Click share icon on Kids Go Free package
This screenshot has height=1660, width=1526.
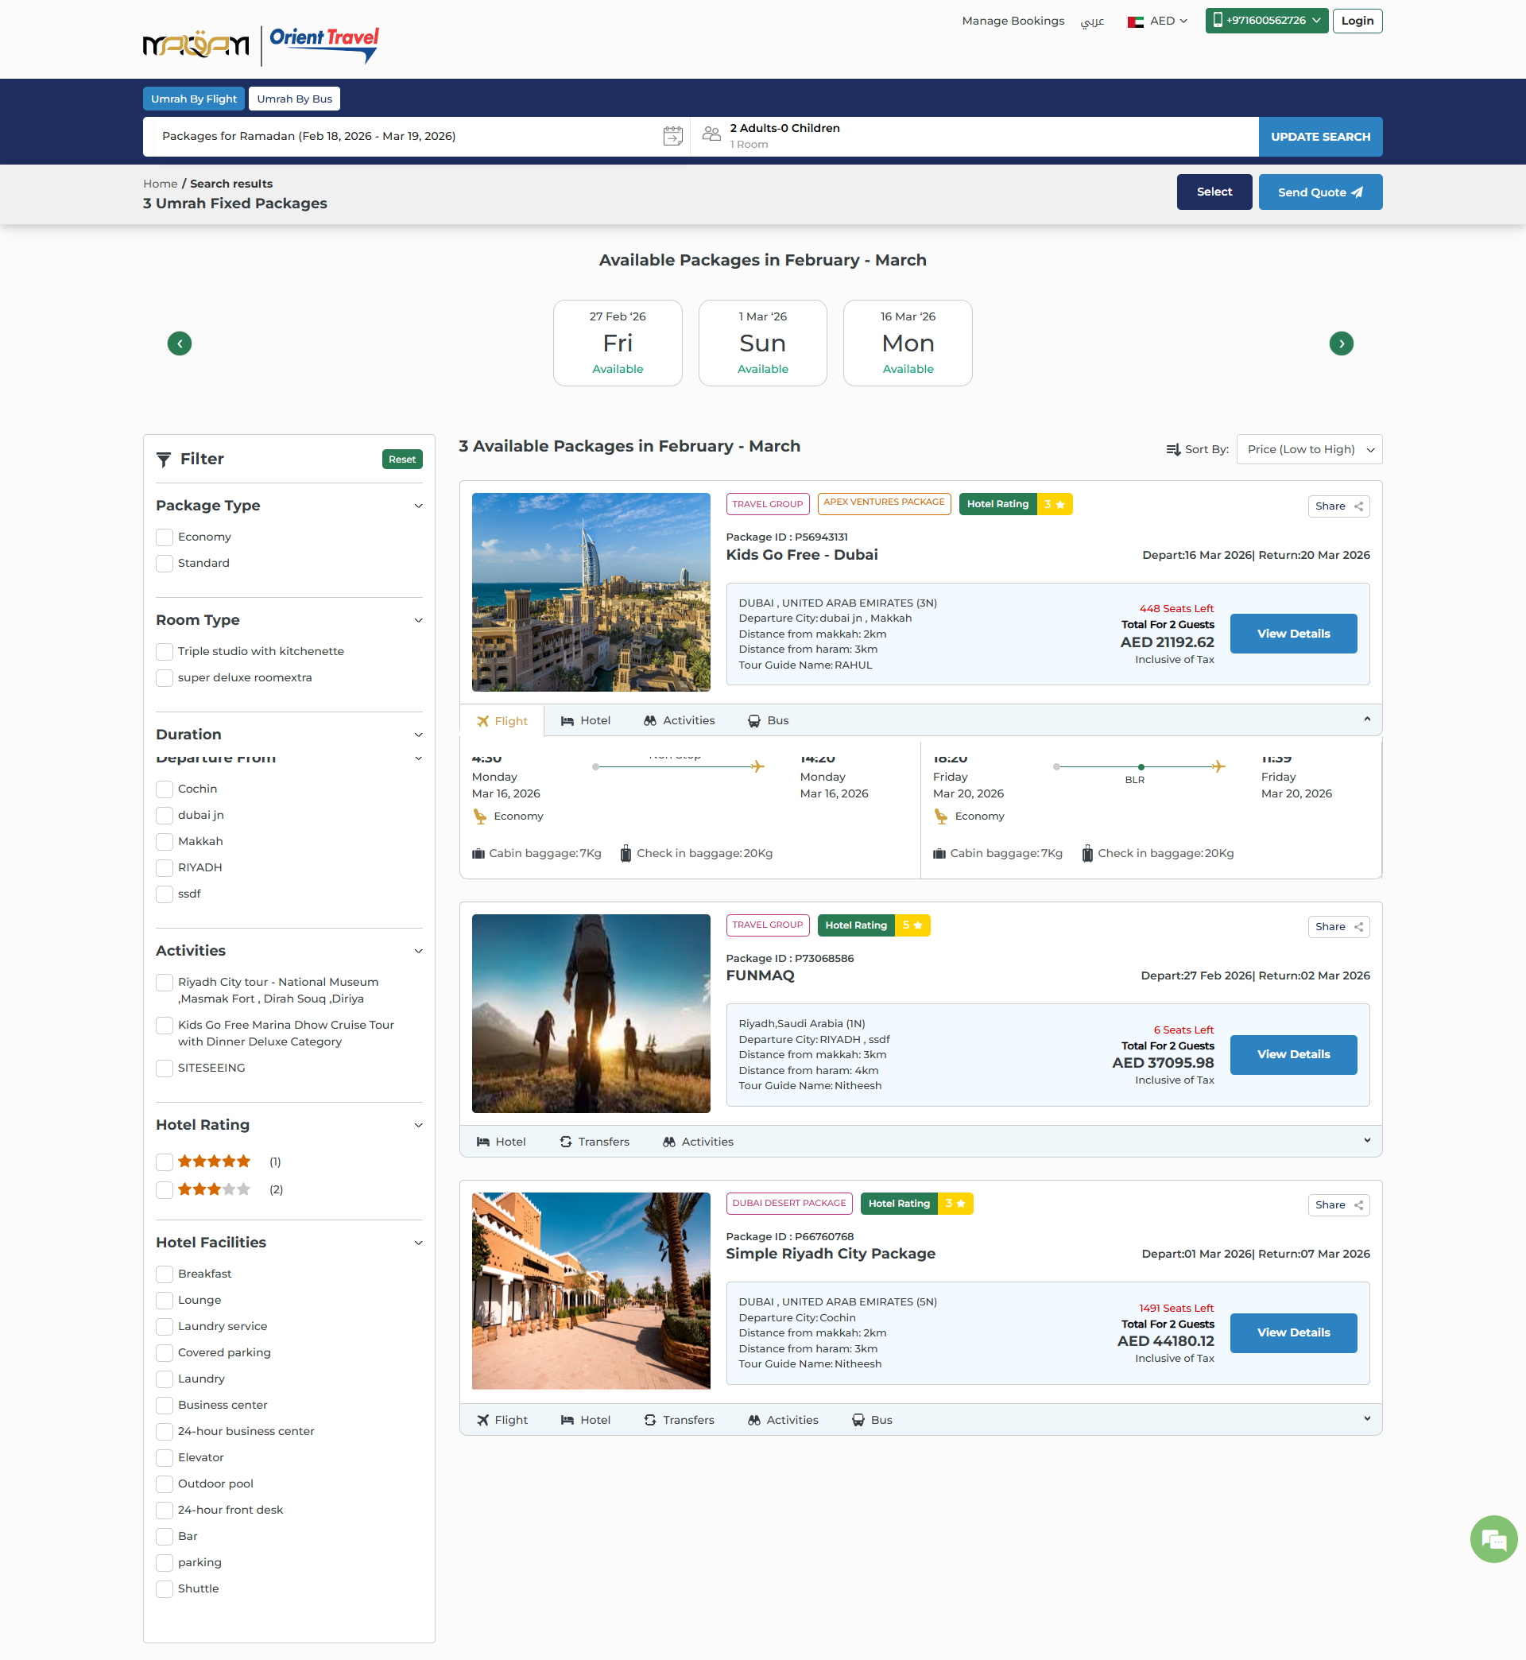(1358, 506)
